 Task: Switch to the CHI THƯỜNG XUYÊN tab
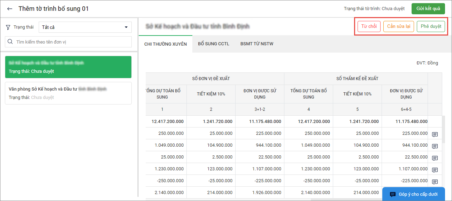[166, 44]
